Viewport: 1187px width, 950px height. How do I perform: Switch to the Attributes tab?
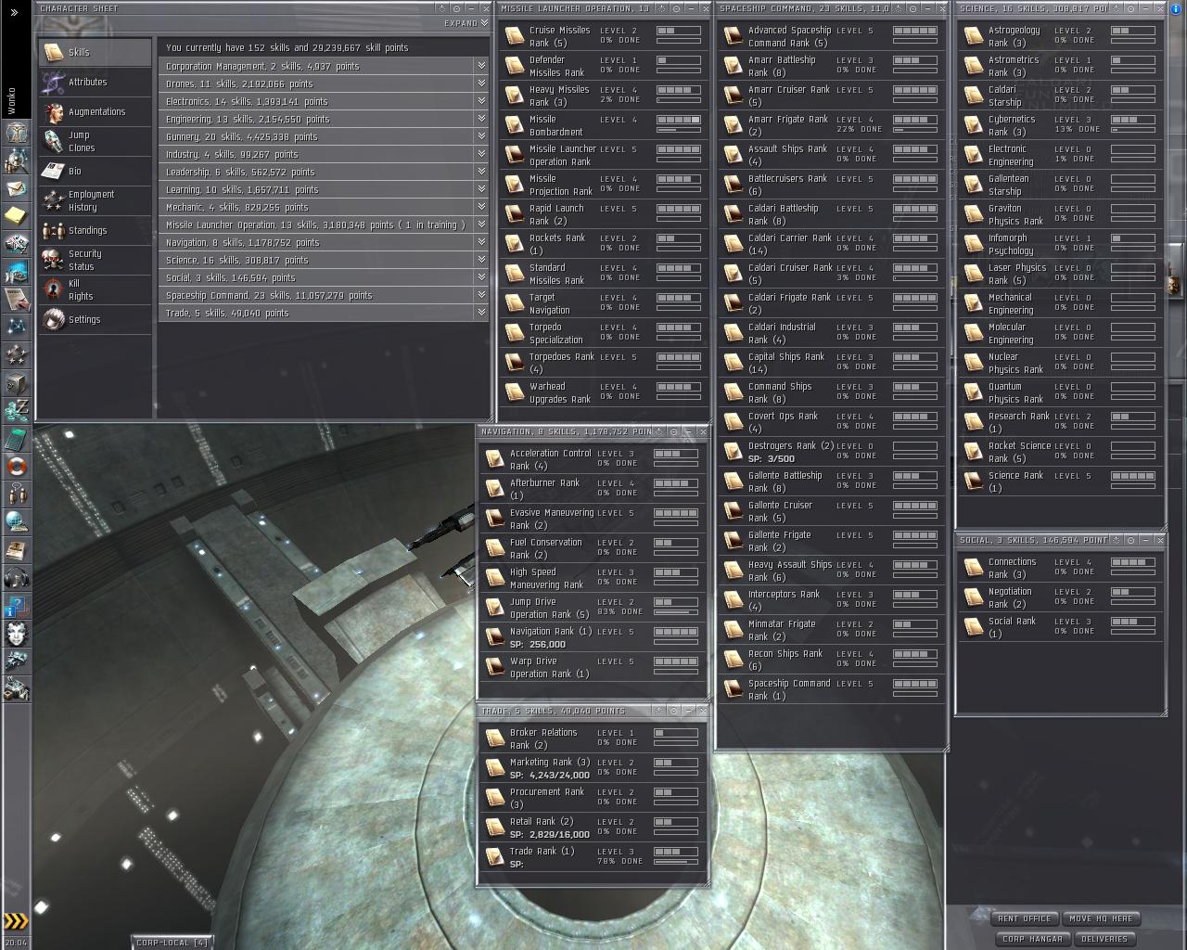click(x=95, y=82)
